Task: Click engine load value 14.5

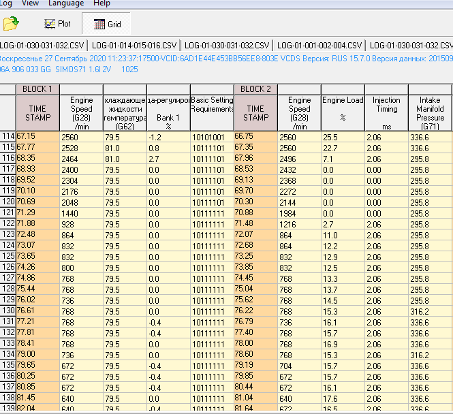Action: (343, 300)
